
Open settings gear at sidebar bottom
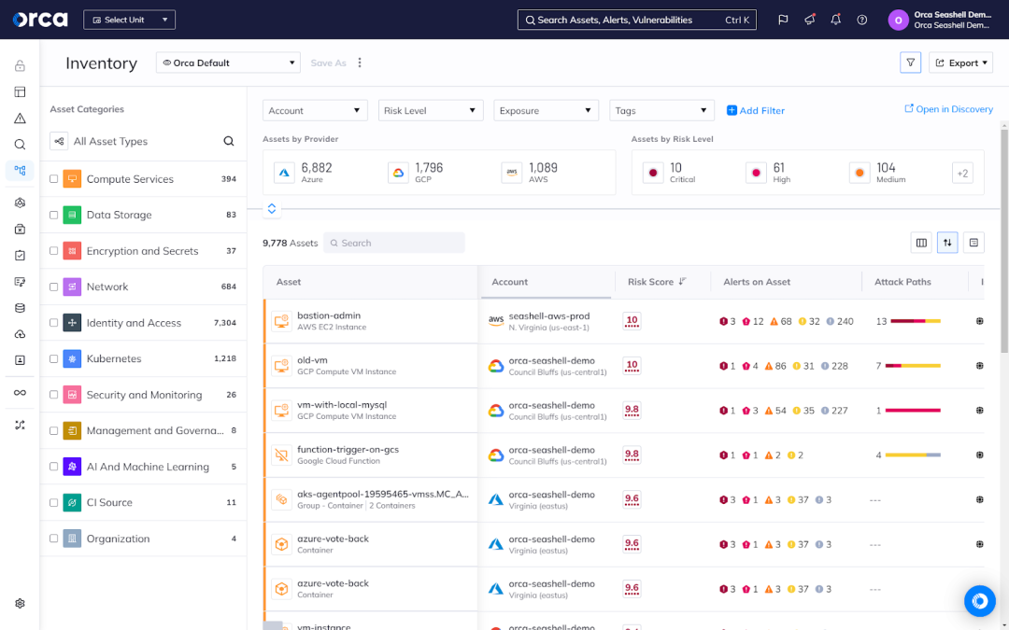20,604
